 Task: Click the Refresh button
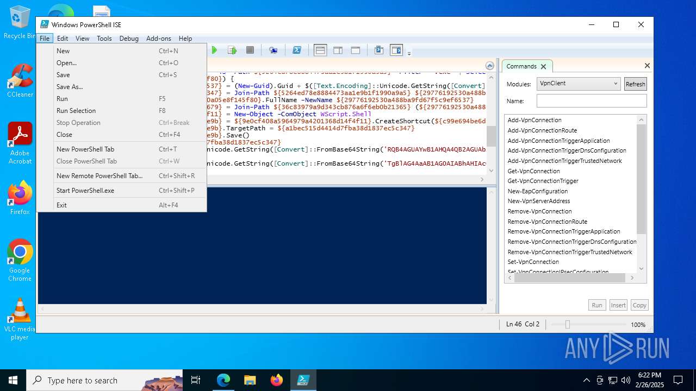635,84
